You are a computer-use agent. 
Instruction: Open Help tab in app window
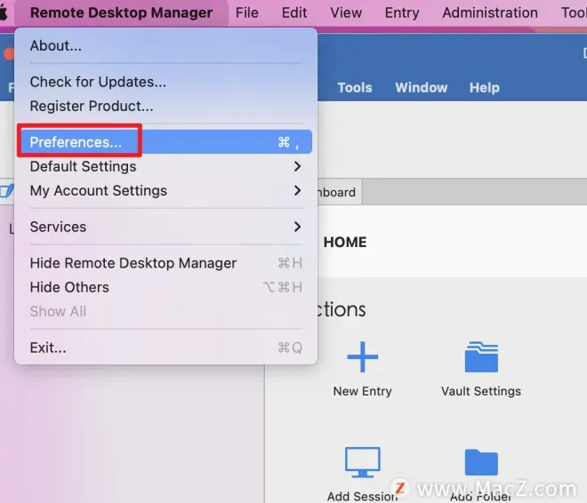485,87
